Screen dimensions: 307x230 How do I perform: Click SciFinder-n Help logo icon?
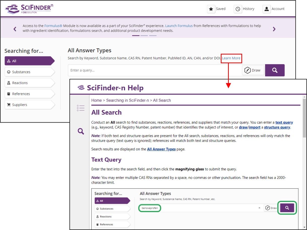point(81,88)
